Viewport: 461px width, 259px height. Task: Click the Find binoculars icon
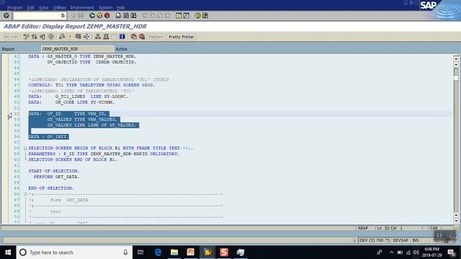[x=126, y=16]
